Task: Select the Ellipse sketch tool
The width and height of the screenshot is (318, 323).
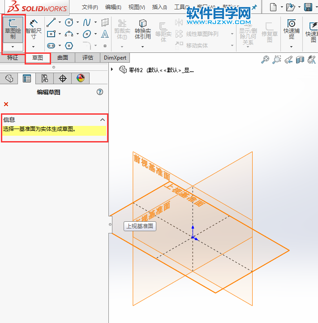Action: pos(87,34)
